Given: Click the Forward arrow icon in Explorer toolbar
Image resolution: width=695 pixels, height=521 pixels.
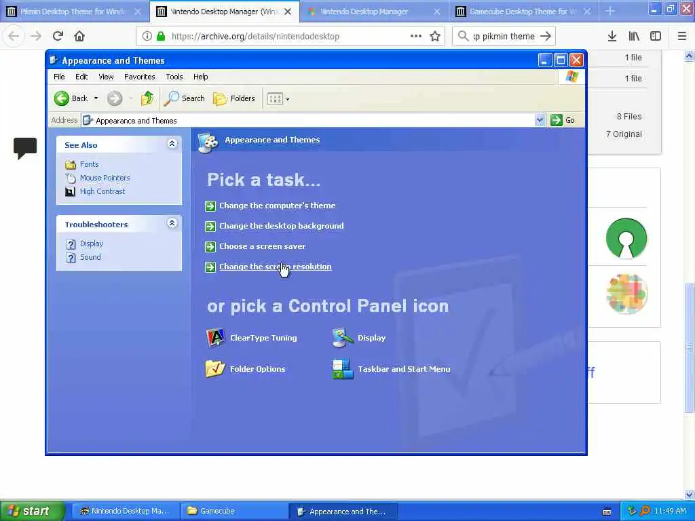Looking at the screenshot, I should pos(114,98).
